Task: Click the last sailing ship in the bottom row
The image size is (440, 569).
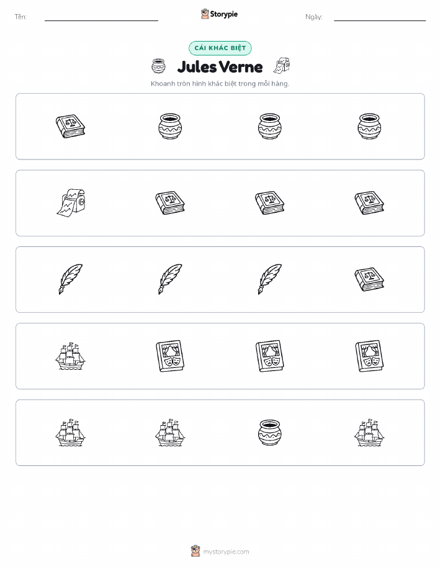Action: coord(369,432)
